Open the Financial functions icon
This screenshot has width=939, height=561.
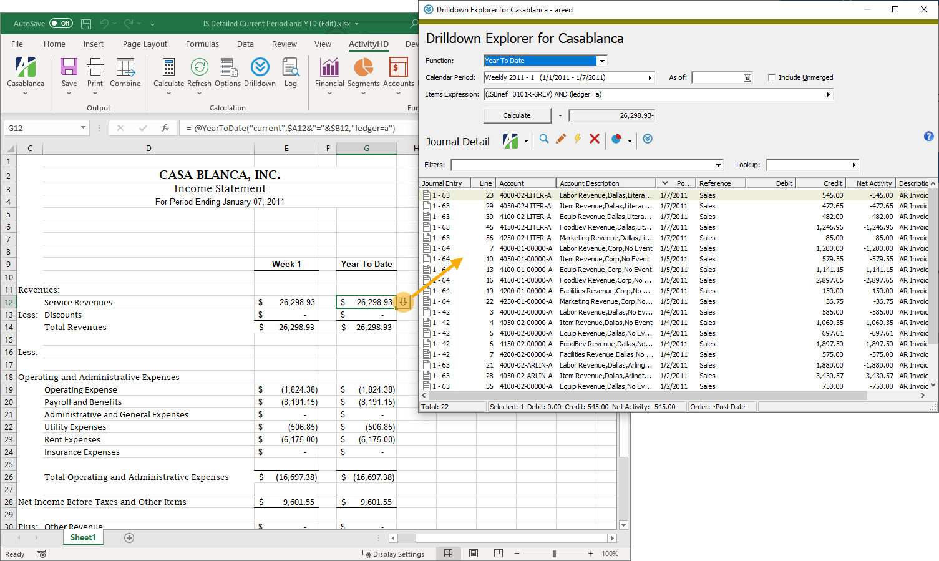[x=329, y=67]
